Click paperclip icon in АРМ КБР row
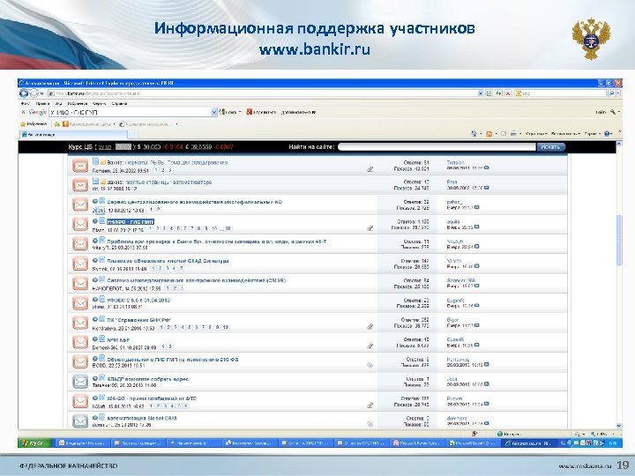 tap(370, 346)
